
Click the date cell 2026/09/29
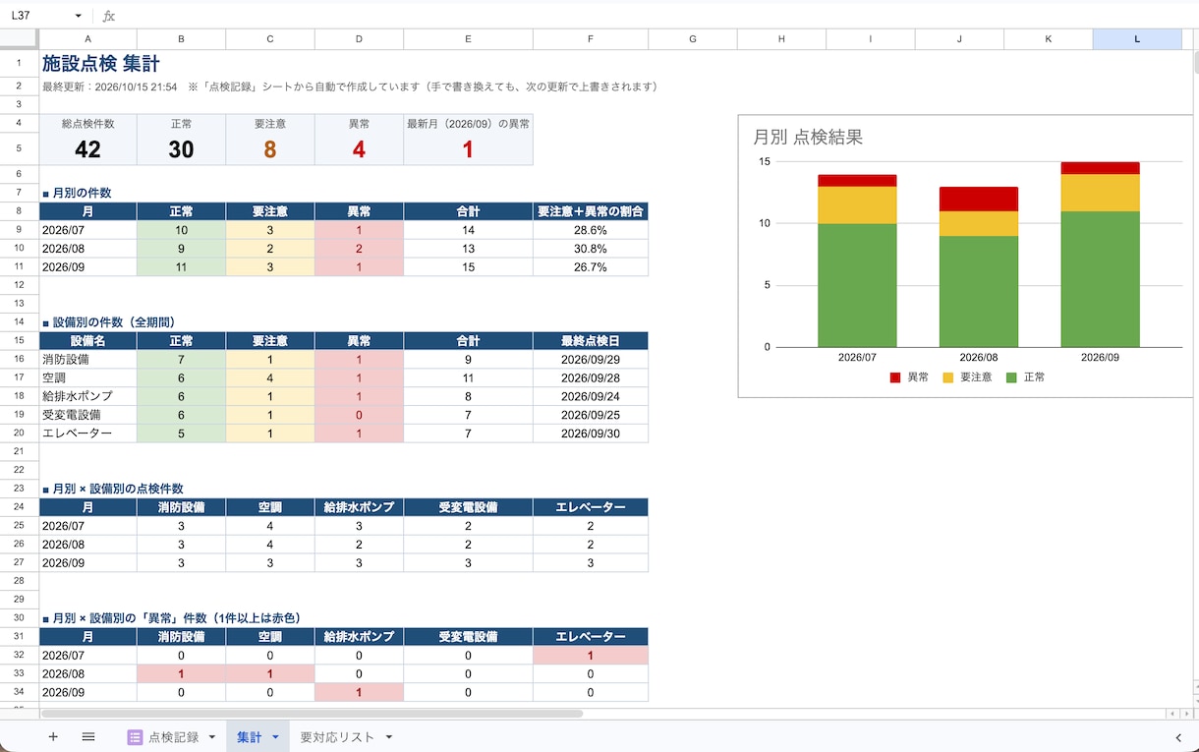(x=591, y=360)
